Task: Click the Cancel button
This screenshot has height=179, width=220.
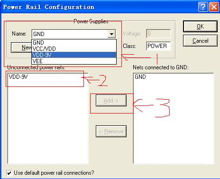Action: (200, 41)
